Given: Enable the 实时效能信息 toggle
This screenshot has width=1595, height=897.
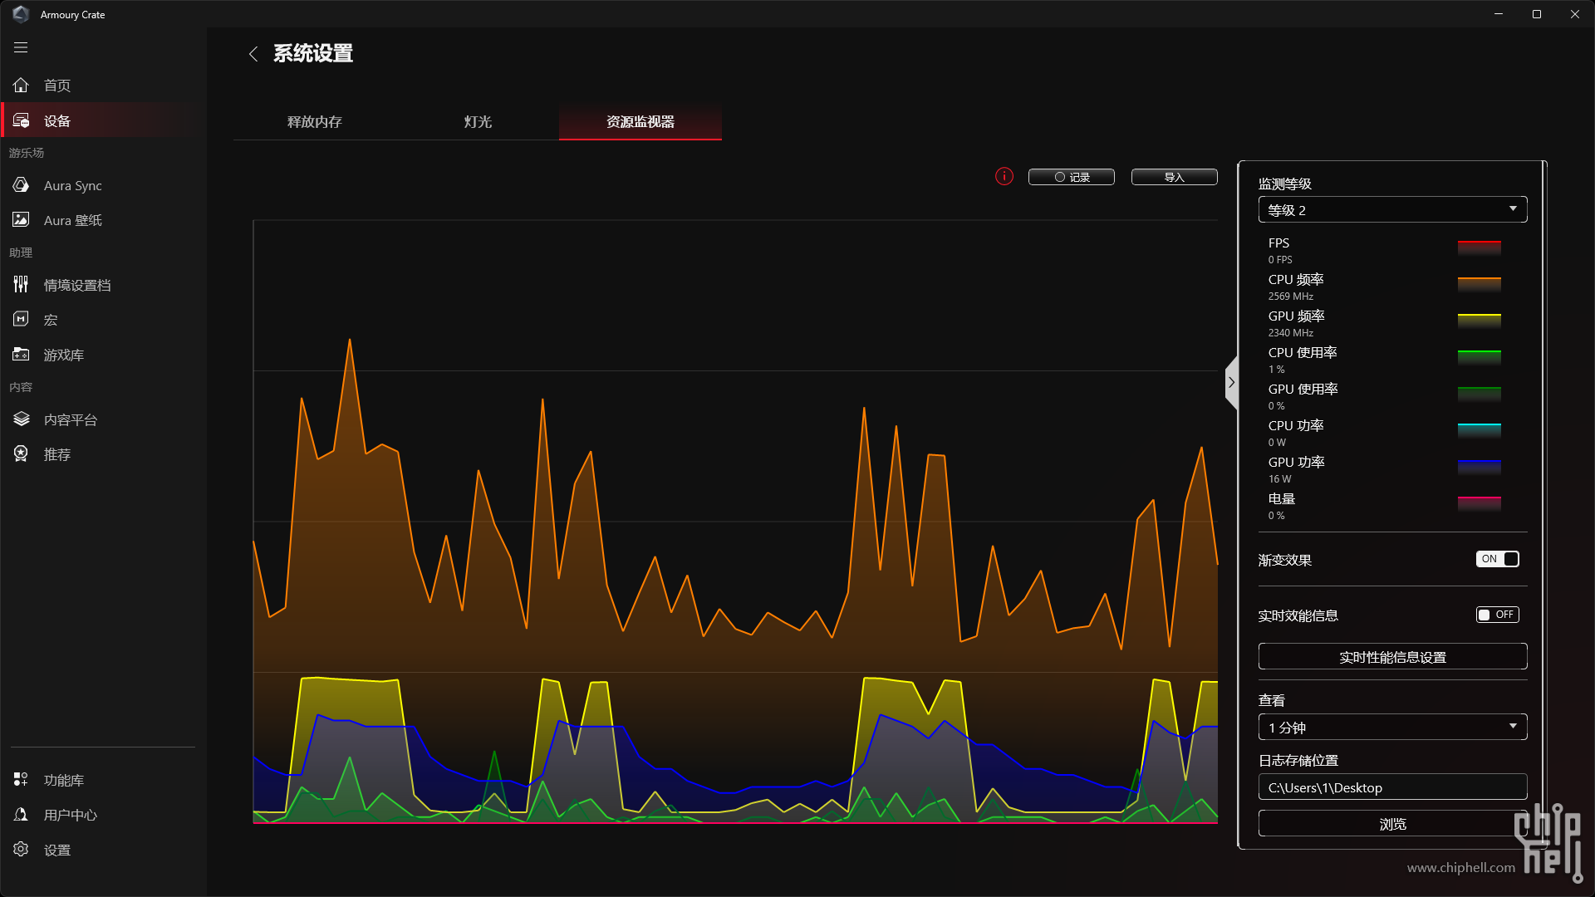Looking at the screenshot, I should pyautogui.click(x=1497, y=615).
